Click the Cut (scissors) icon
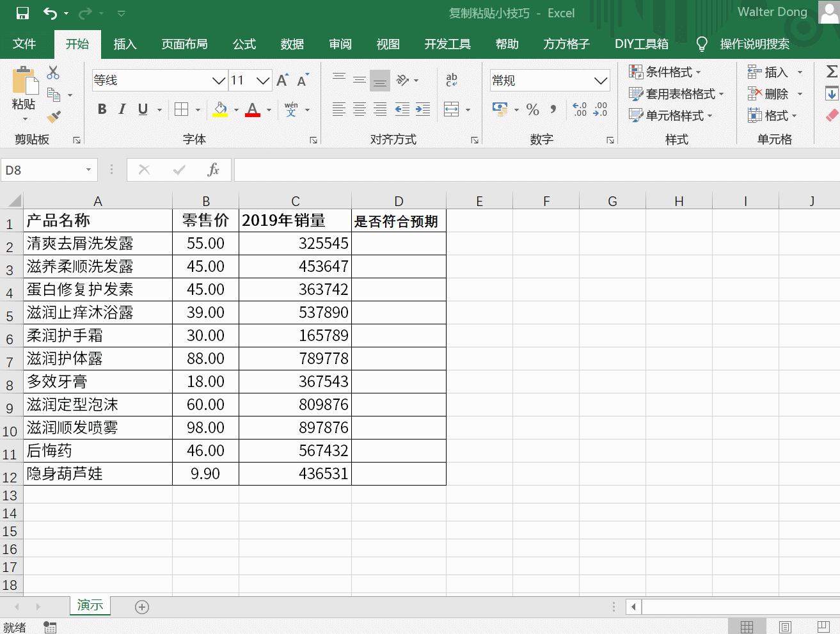 point(53,72)
